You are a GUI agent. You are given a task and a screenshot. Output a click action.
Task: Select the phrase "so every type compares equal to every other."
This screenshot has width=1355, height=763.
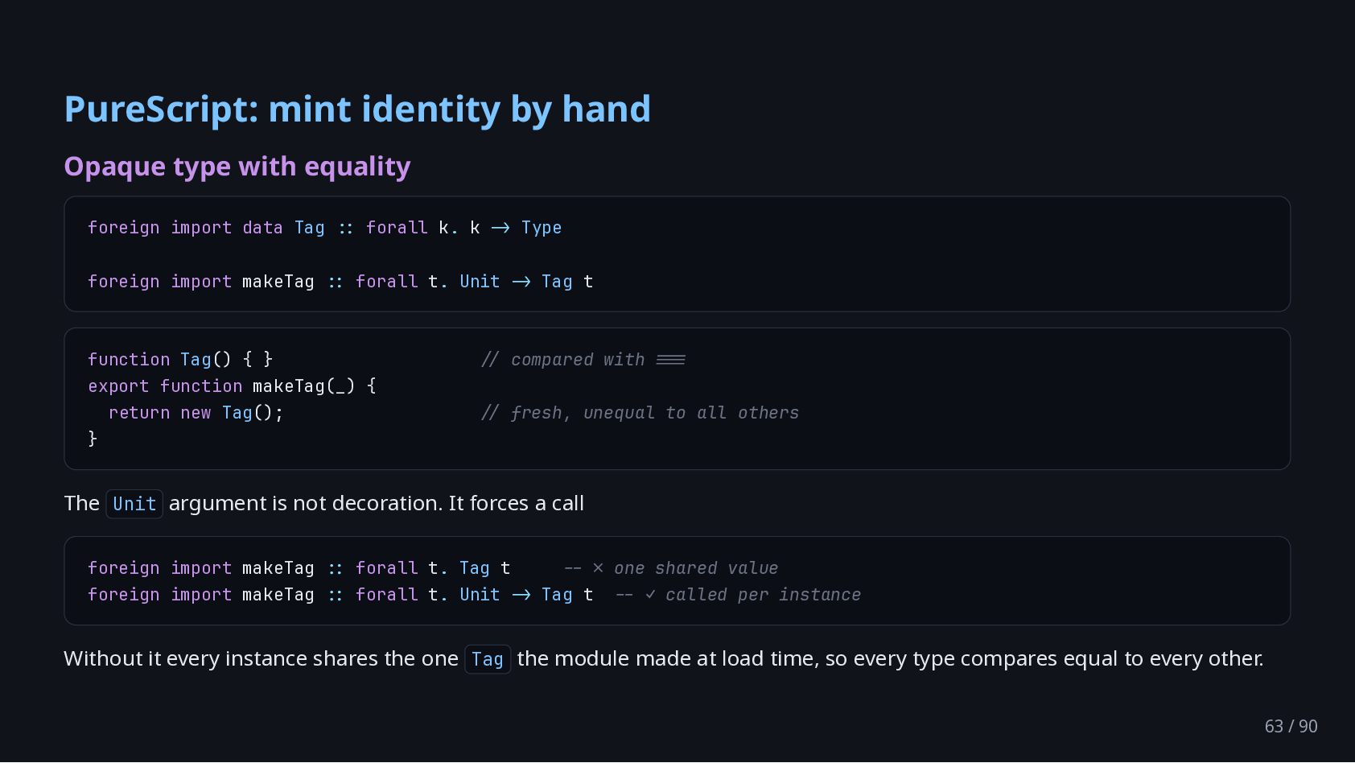pos(1044,658)
